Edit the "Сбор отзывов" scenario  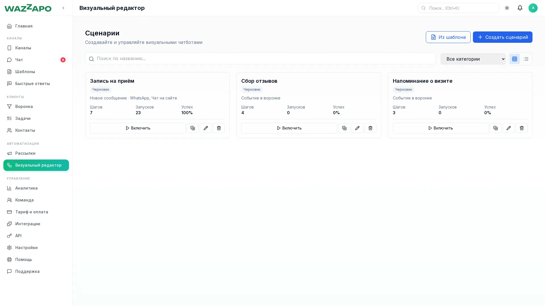click(357, 128)
